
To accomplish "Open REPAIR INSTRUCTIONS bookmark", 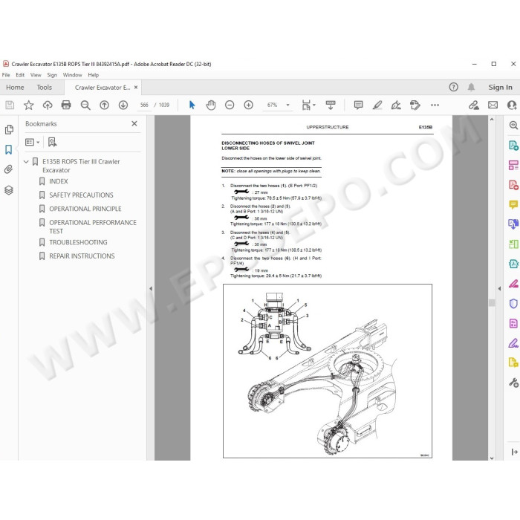I will tap(82, 256).
